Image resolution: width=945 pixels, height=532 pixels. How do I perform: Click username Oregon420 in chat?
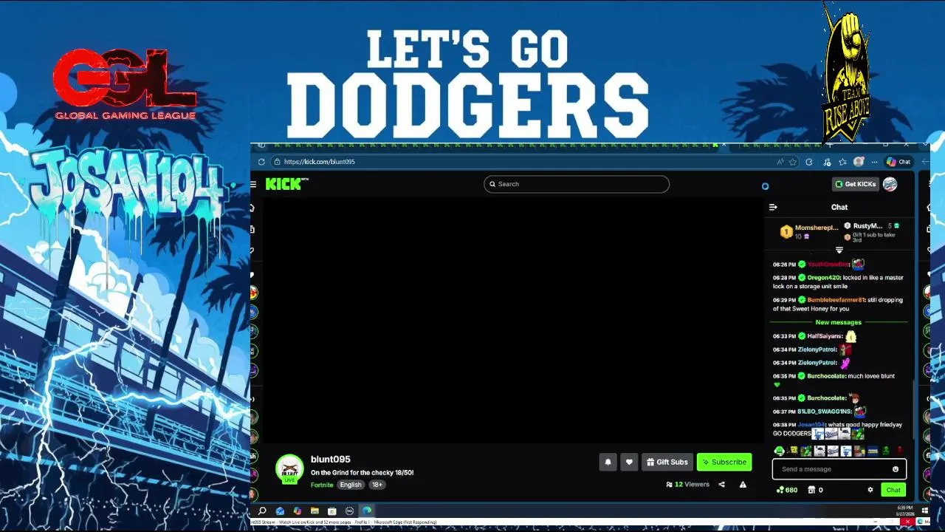point(824,278)
